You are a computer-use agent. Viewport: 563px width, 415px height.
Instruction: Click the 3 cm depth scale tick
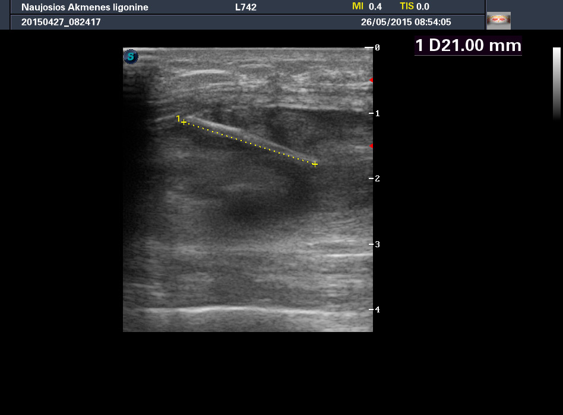coord(372,244)
